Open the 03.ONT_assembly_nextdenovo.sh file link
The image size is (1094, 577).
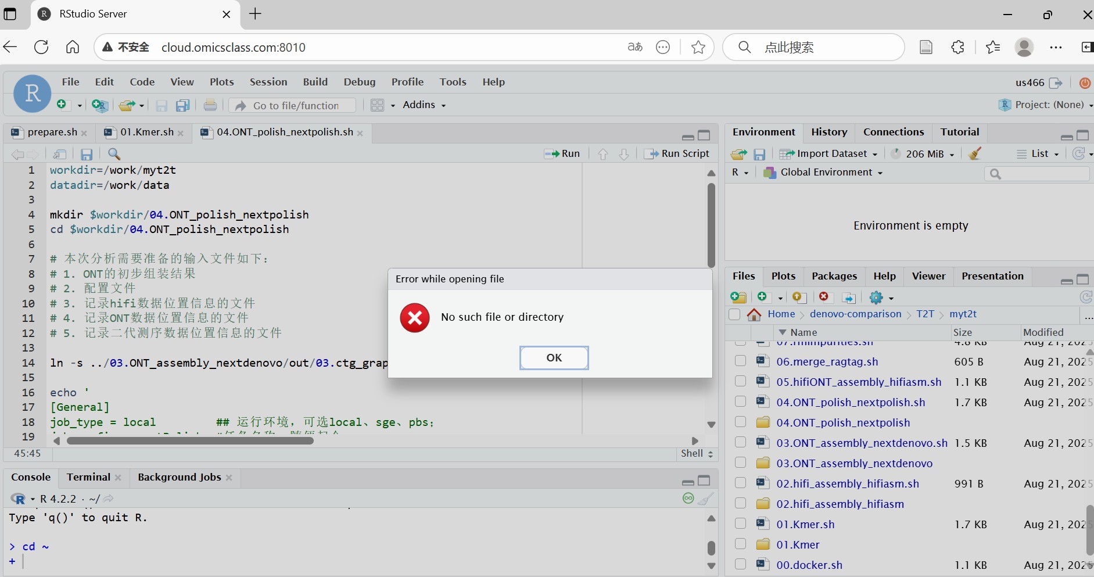(862, 443)
